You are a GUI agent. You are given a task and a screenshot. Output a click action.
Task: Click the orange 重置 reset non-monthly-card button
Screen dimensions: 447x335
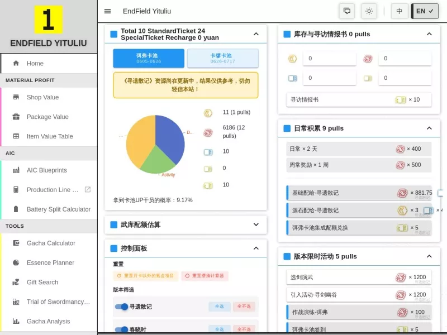click(145, 276)
